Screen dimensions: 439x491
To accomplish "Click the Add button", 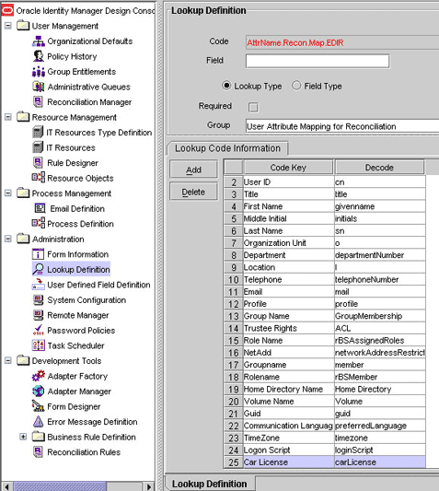I will tap(193, 170).
